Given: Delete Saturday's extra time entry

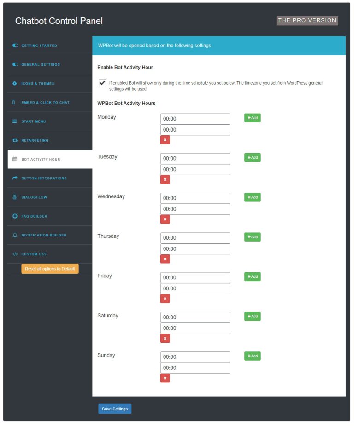Looking at the screenshot, I should pos(165,338).
